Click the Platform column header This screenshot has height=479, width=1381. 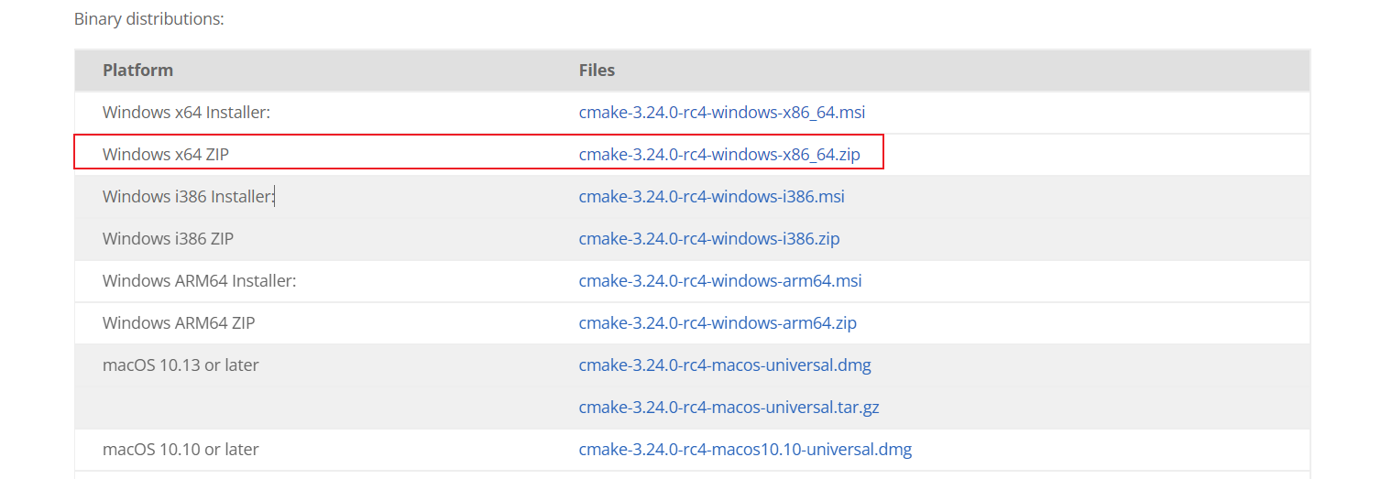(x=137, y=71)
